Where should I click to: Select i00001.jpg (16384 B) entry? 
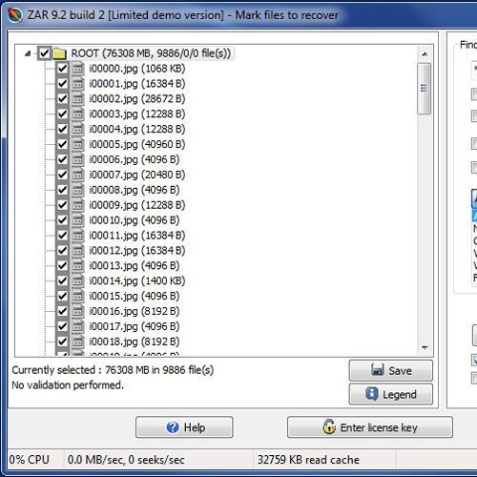point(137,84)
